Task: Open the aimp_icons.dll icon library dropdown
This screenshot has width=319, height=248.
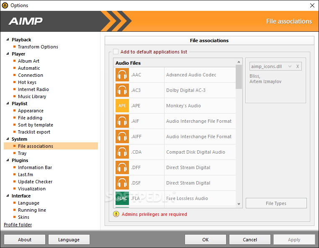Action: [290, 66]
